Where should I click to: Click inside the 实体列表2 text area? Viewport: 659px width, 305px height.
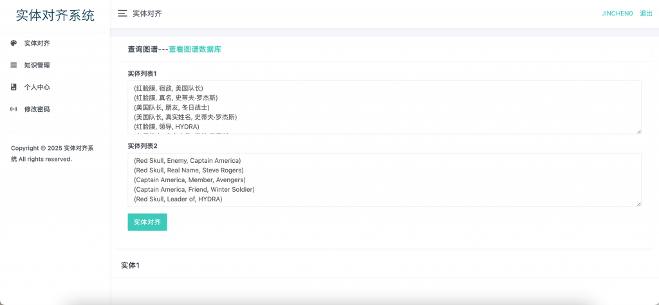(385, 180)
